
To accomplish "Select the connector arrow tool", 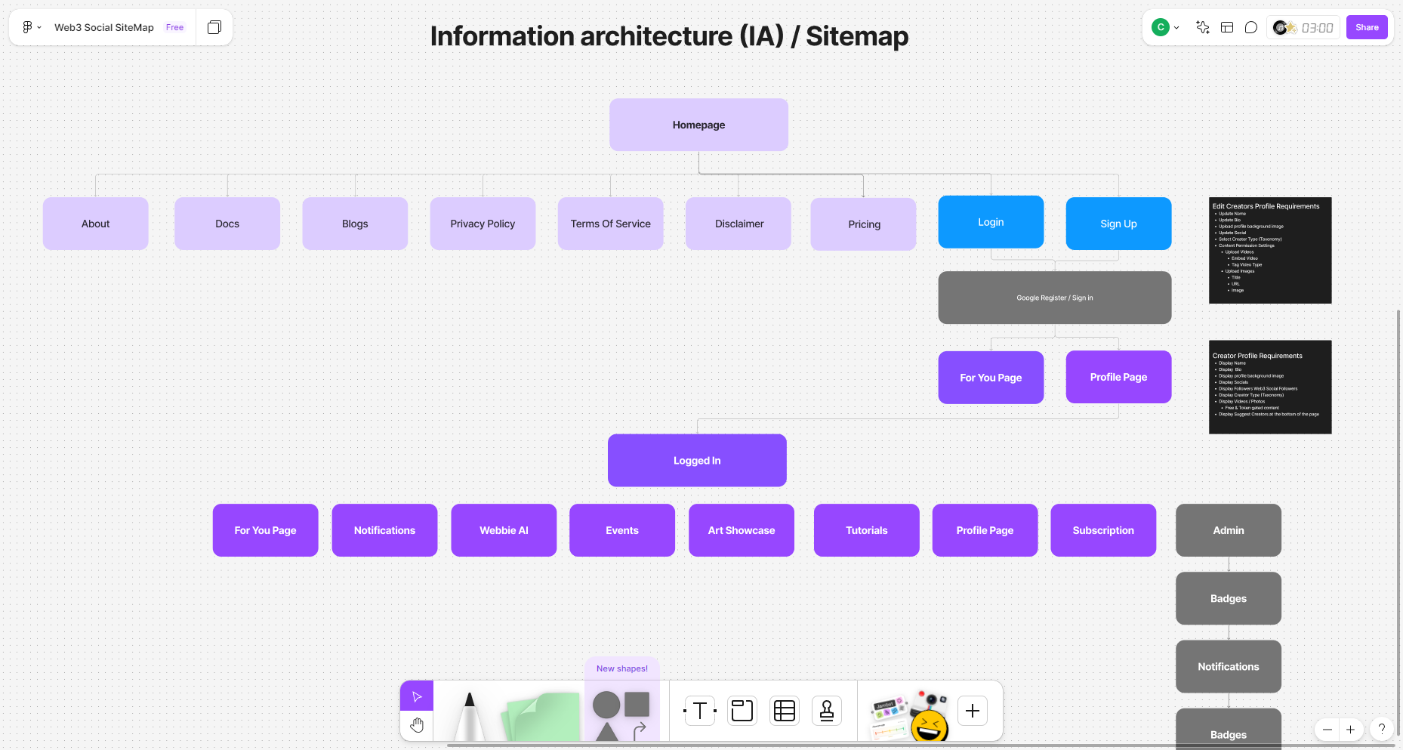I will coord(639,730).
